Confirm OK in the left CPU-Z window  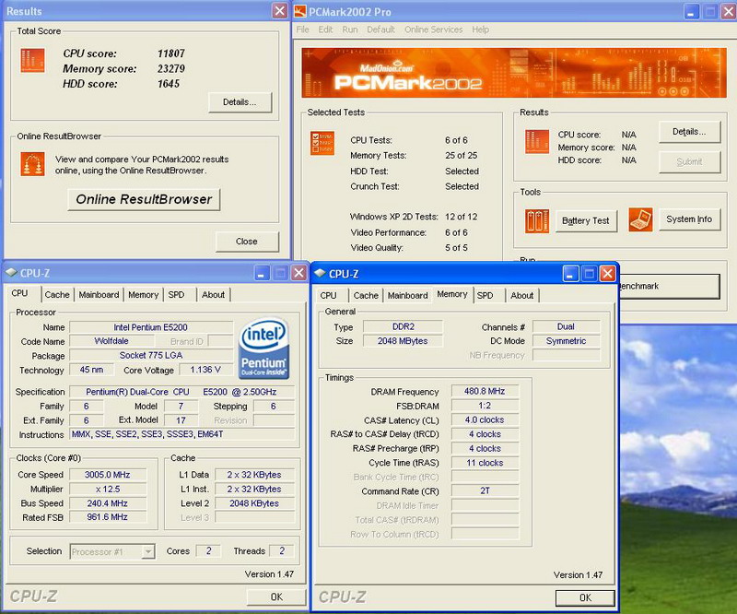tap(276, 596)
